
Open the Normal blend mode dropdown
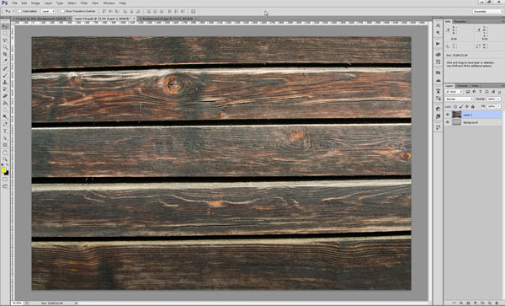[460, 99]
